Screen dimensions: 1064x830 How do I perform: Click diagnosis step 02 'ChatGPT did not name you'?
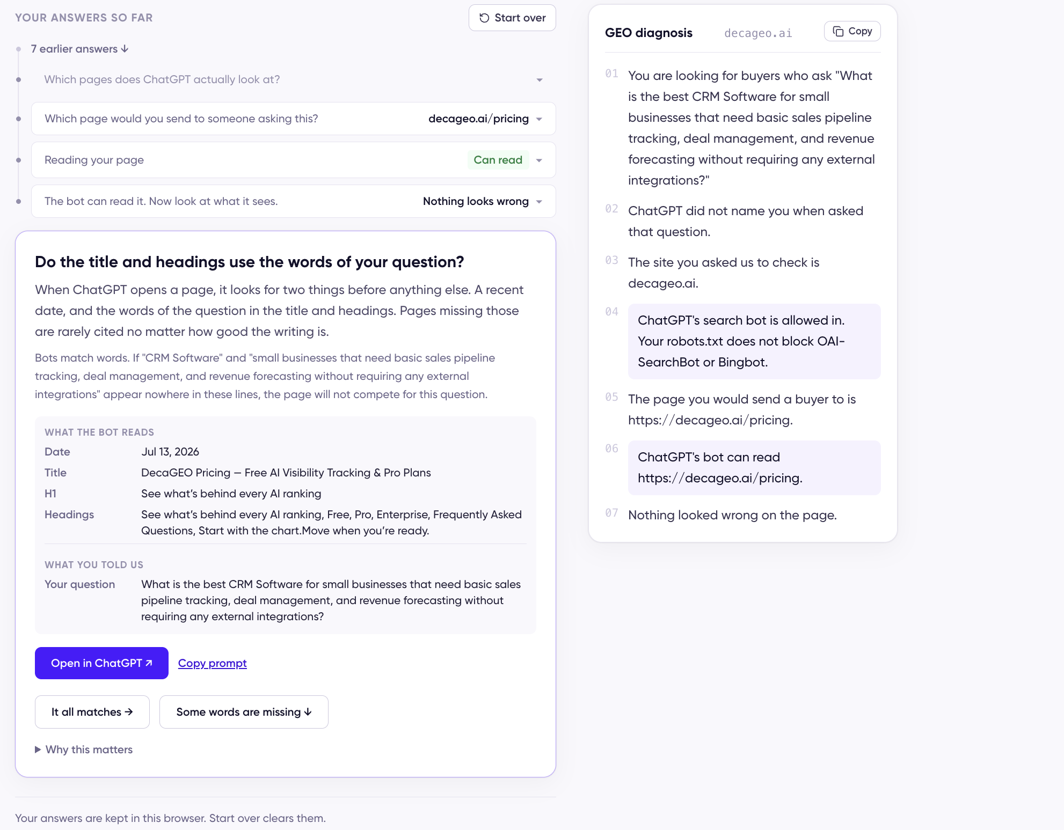[x=746, y=221]
